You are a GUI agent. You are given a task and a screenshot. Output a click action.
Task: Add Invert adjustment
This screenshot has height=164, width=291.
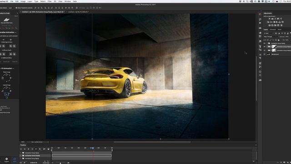coord(270,26)
